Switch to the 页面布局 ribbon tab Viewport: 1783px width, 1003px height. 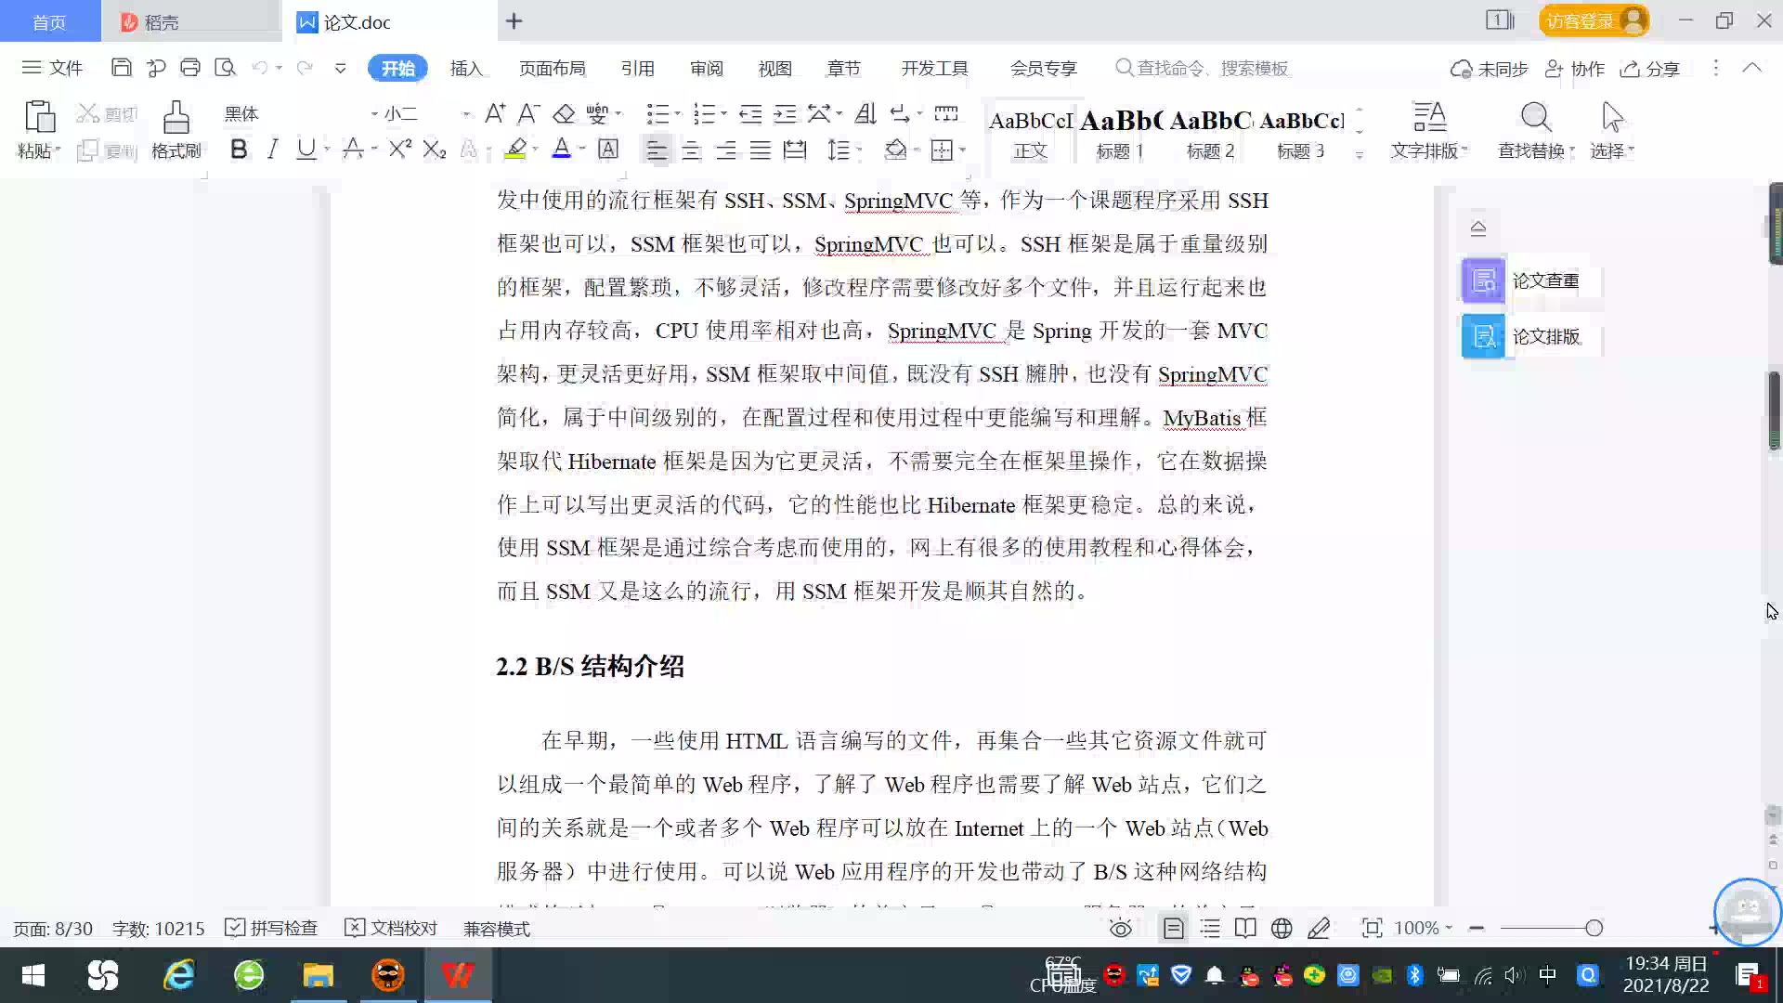(x=552, y=69)
